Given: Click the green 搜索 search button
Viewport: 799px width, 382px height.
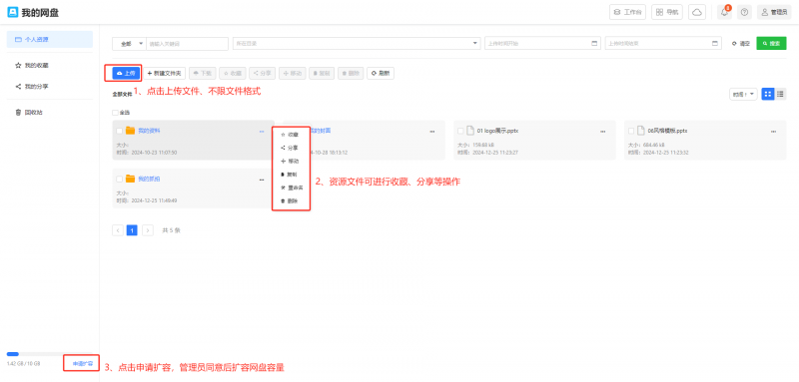Looking at the screenshot, I should click(771, 44).
